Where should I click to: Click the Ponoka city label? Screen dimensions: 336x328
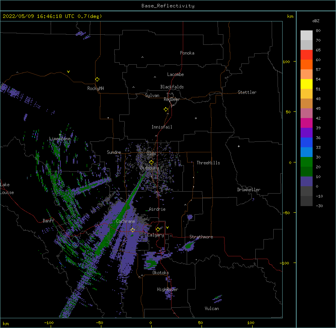pyautogui.click(x=187, y=53)
